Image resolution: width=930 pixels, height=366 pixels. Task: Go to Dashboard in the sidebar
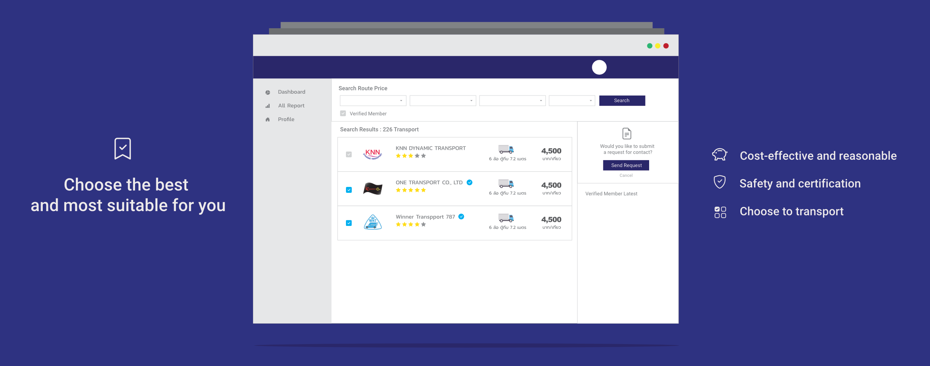pos(291,92)
